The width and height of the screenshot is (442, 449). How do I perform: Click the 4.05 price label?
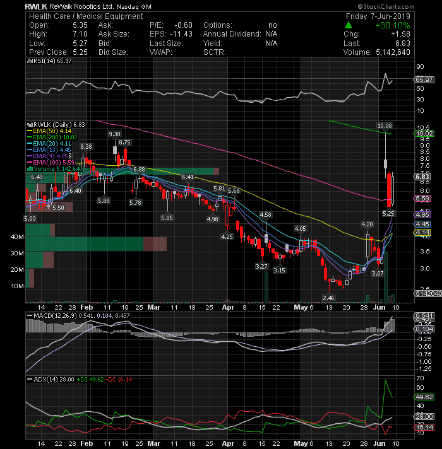point(301,228)
